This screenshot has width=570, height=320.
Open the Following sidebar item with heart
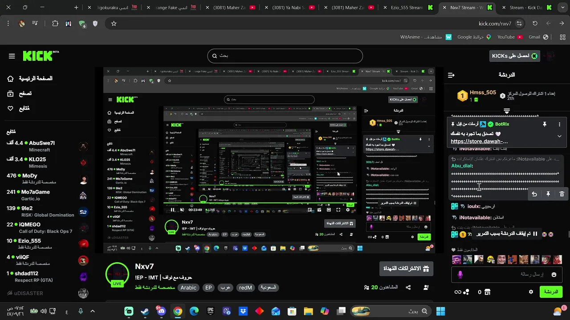(18, 108)
